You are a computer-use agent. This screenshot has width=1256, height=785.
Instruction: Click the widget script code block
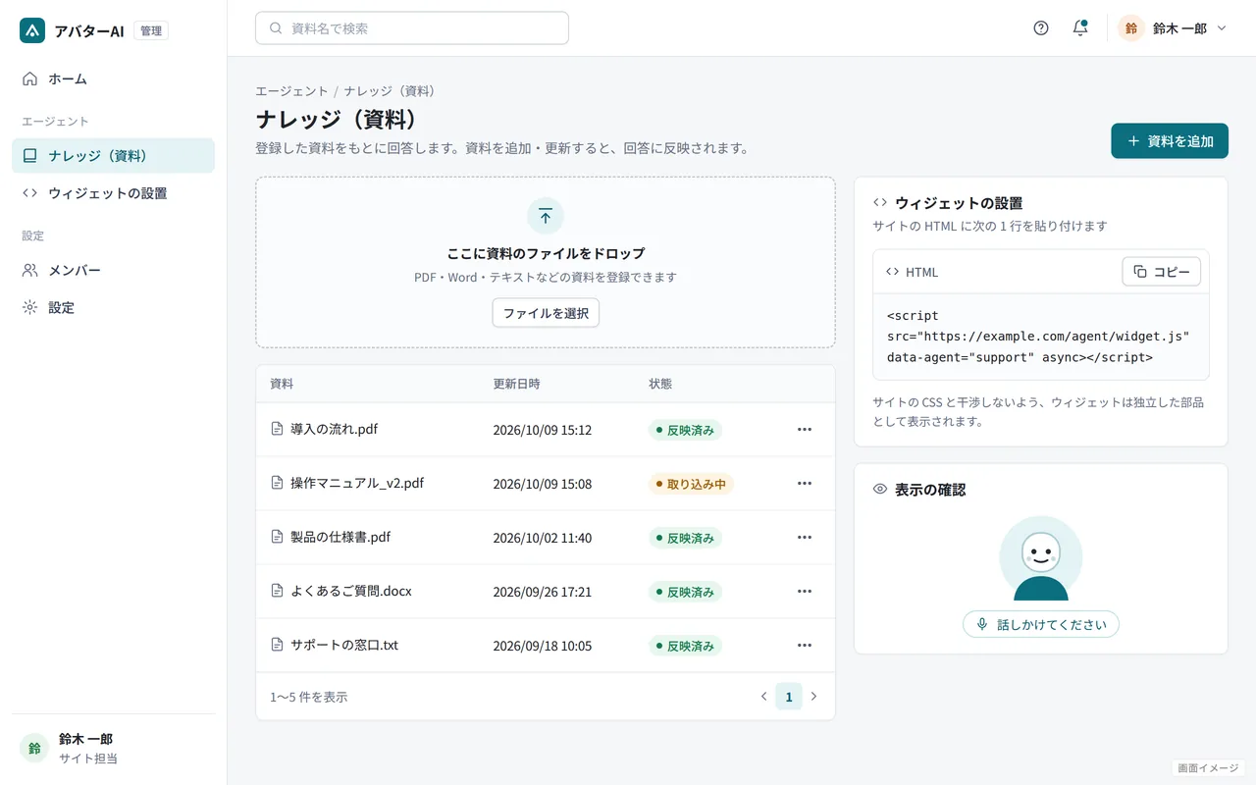click(x=1041, y=337)
